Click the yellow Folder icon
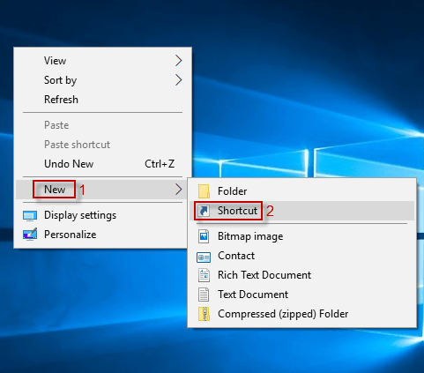Viewport: 424px width, 373px height. [204, 191]
